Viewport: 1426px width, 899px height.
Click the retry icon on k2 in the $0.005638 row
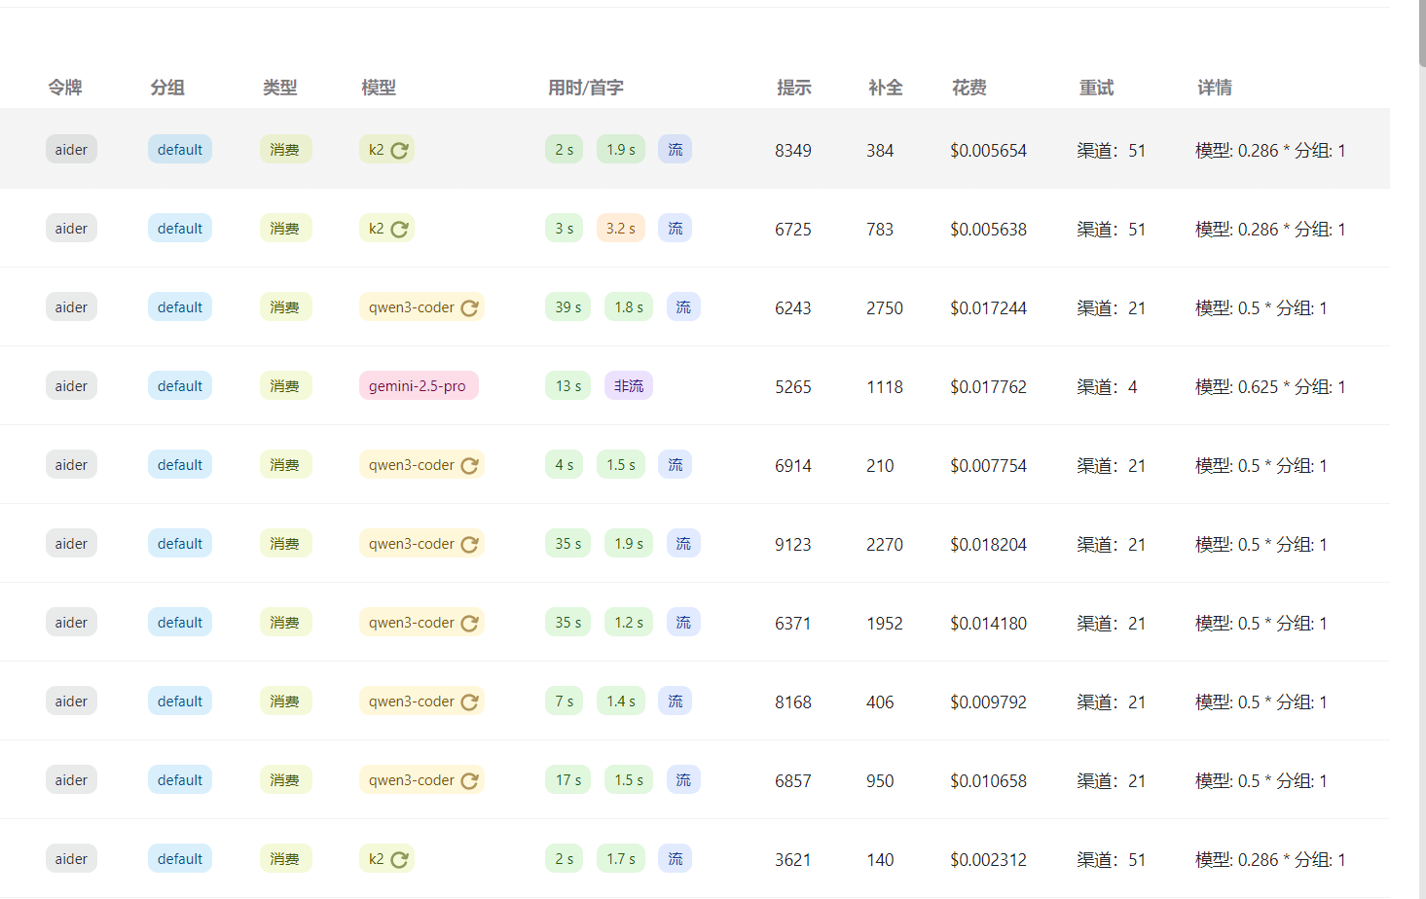click(x=399, y=229)
